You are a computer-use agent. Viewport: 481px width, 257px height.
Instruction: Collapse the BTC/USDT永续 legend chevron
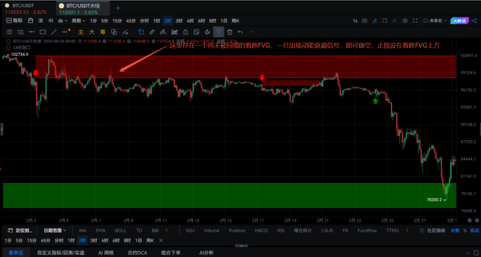click(x=9, y=41)
